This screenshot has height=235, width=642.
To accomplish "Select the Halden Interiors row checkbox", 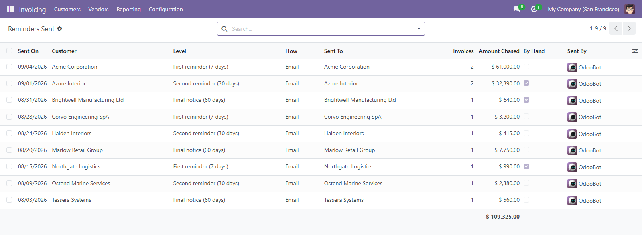I will point(9,133).
